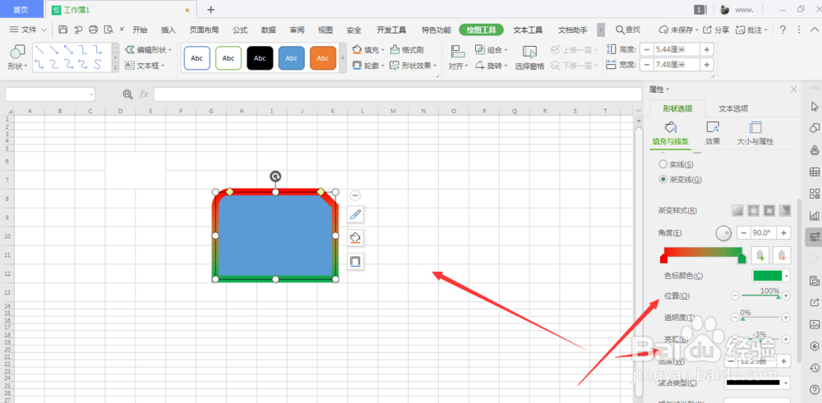Open the 旋转 rotate dropdown
Screen dimensions: 822x403
[492, 66]
